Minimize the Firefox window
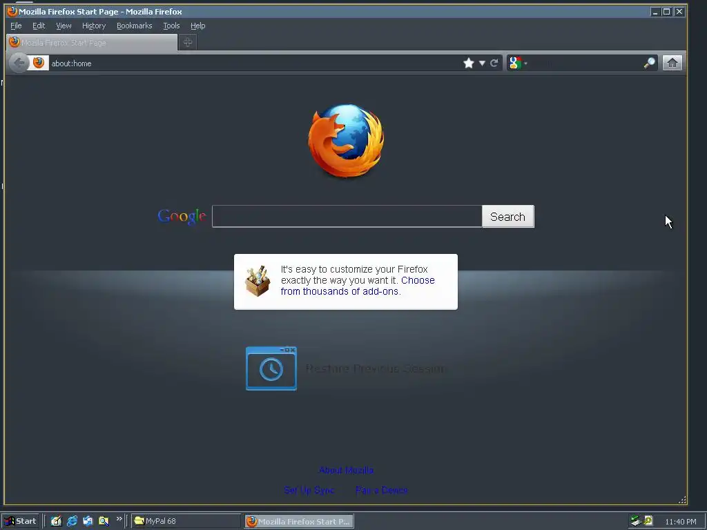 click(x=655, y=12)
